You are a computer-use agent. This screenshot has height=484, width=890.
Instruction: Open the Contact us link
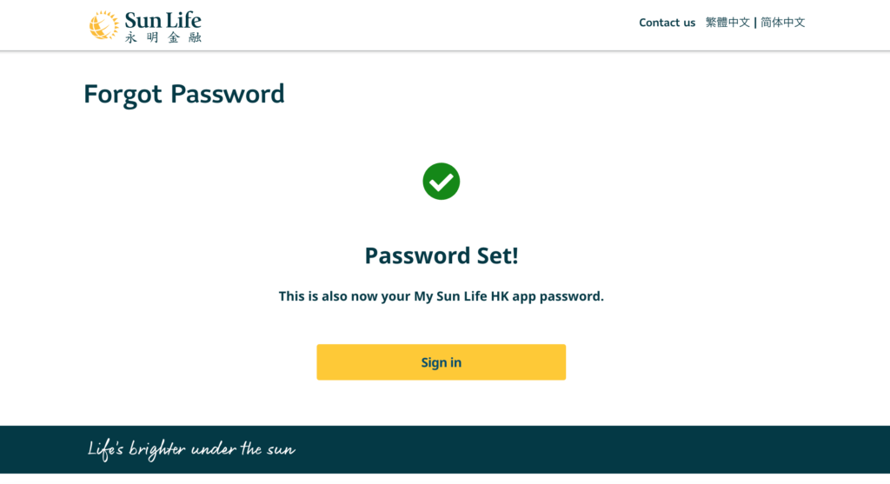(x=667, y=23)
